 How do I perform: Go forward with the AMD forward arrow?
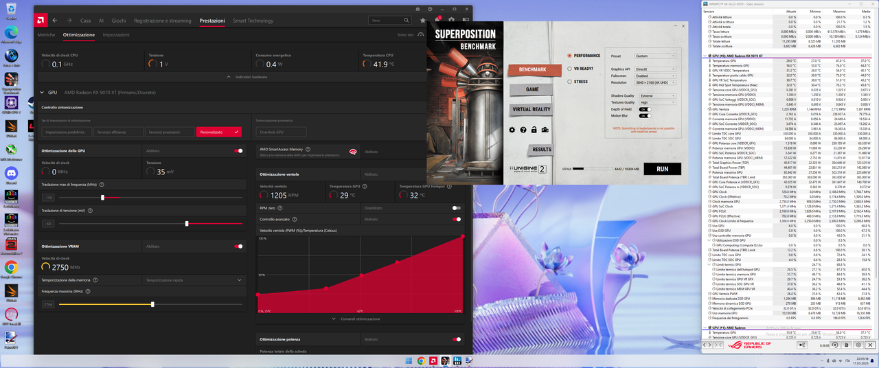click(69, 20)
